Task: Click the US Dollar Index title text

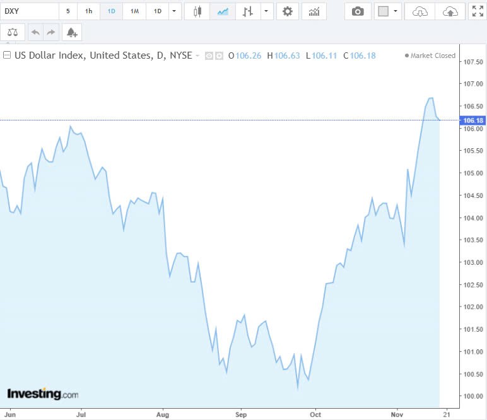Action: [x=103, y=55]
